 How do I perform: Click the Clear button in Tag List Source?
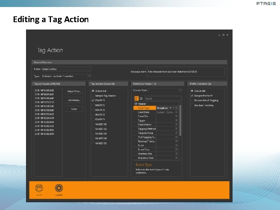(74, 109)
